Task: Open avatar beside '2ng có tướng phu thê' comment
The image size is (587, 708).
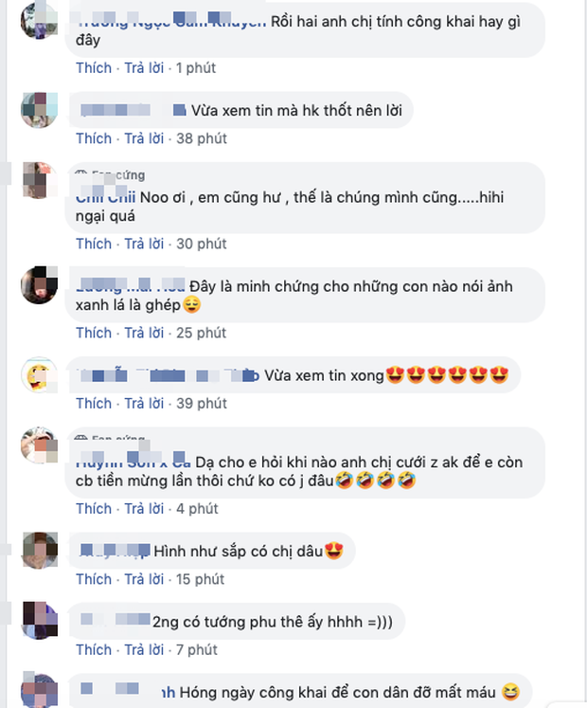Action: pyautogui.click(x=39, y=621)
